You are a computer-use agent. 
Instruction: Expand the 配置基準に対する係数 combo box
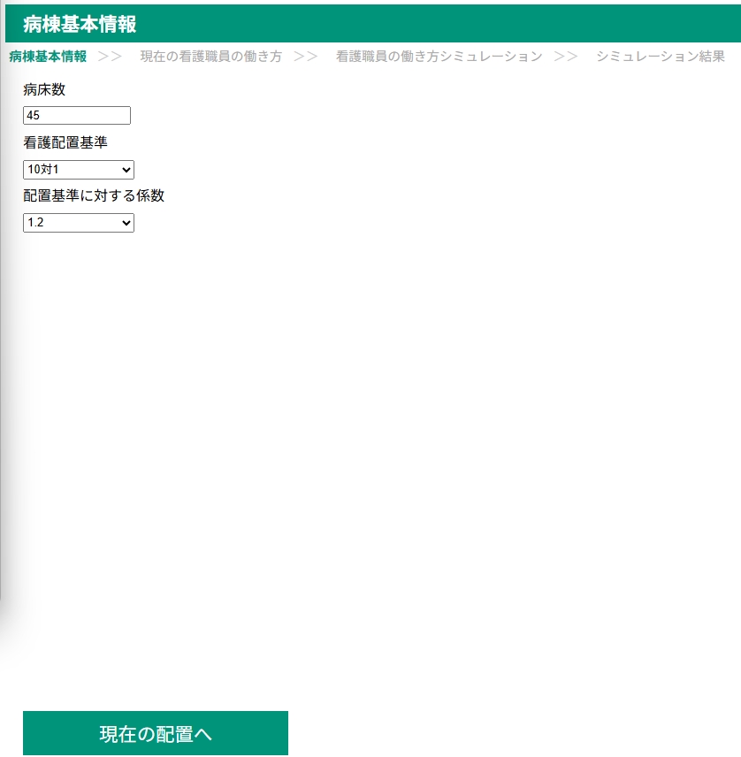[78, 222]
